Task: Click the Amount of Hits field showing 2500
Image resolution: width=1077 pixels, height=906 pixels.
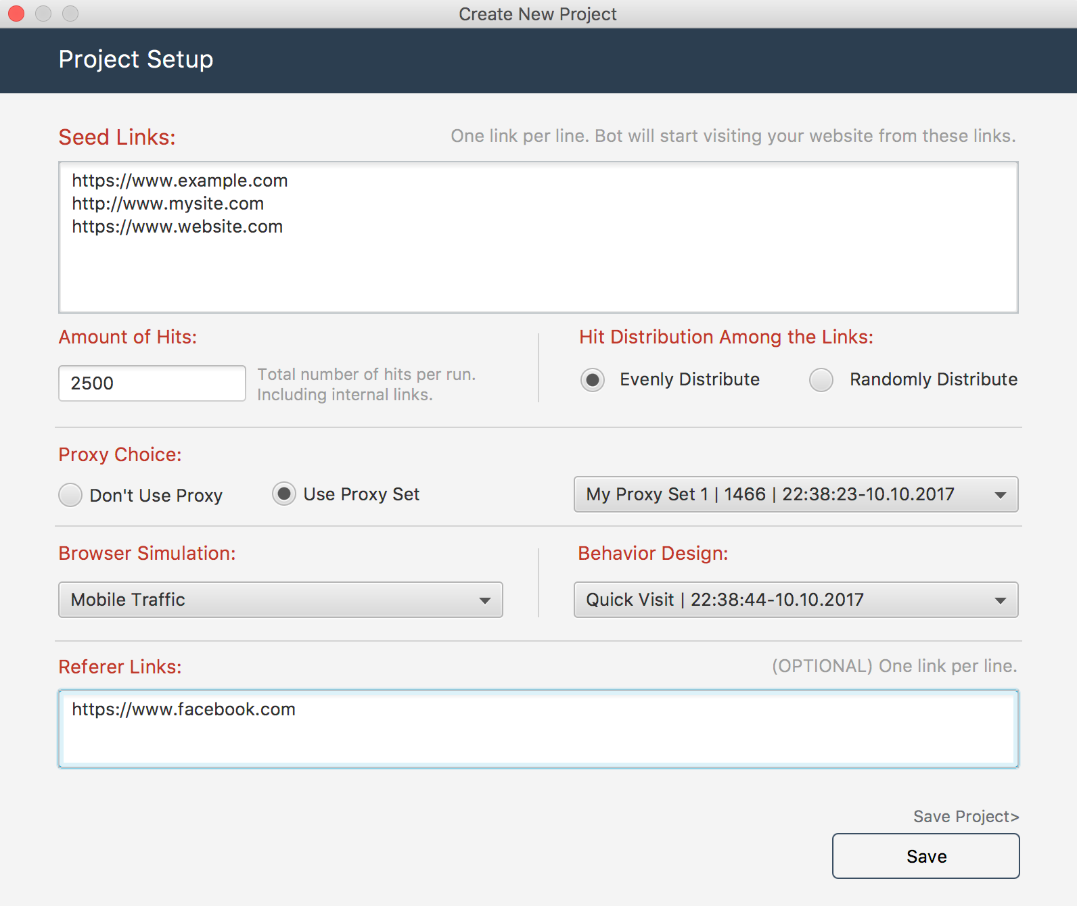Action: [x=152, y=383]
